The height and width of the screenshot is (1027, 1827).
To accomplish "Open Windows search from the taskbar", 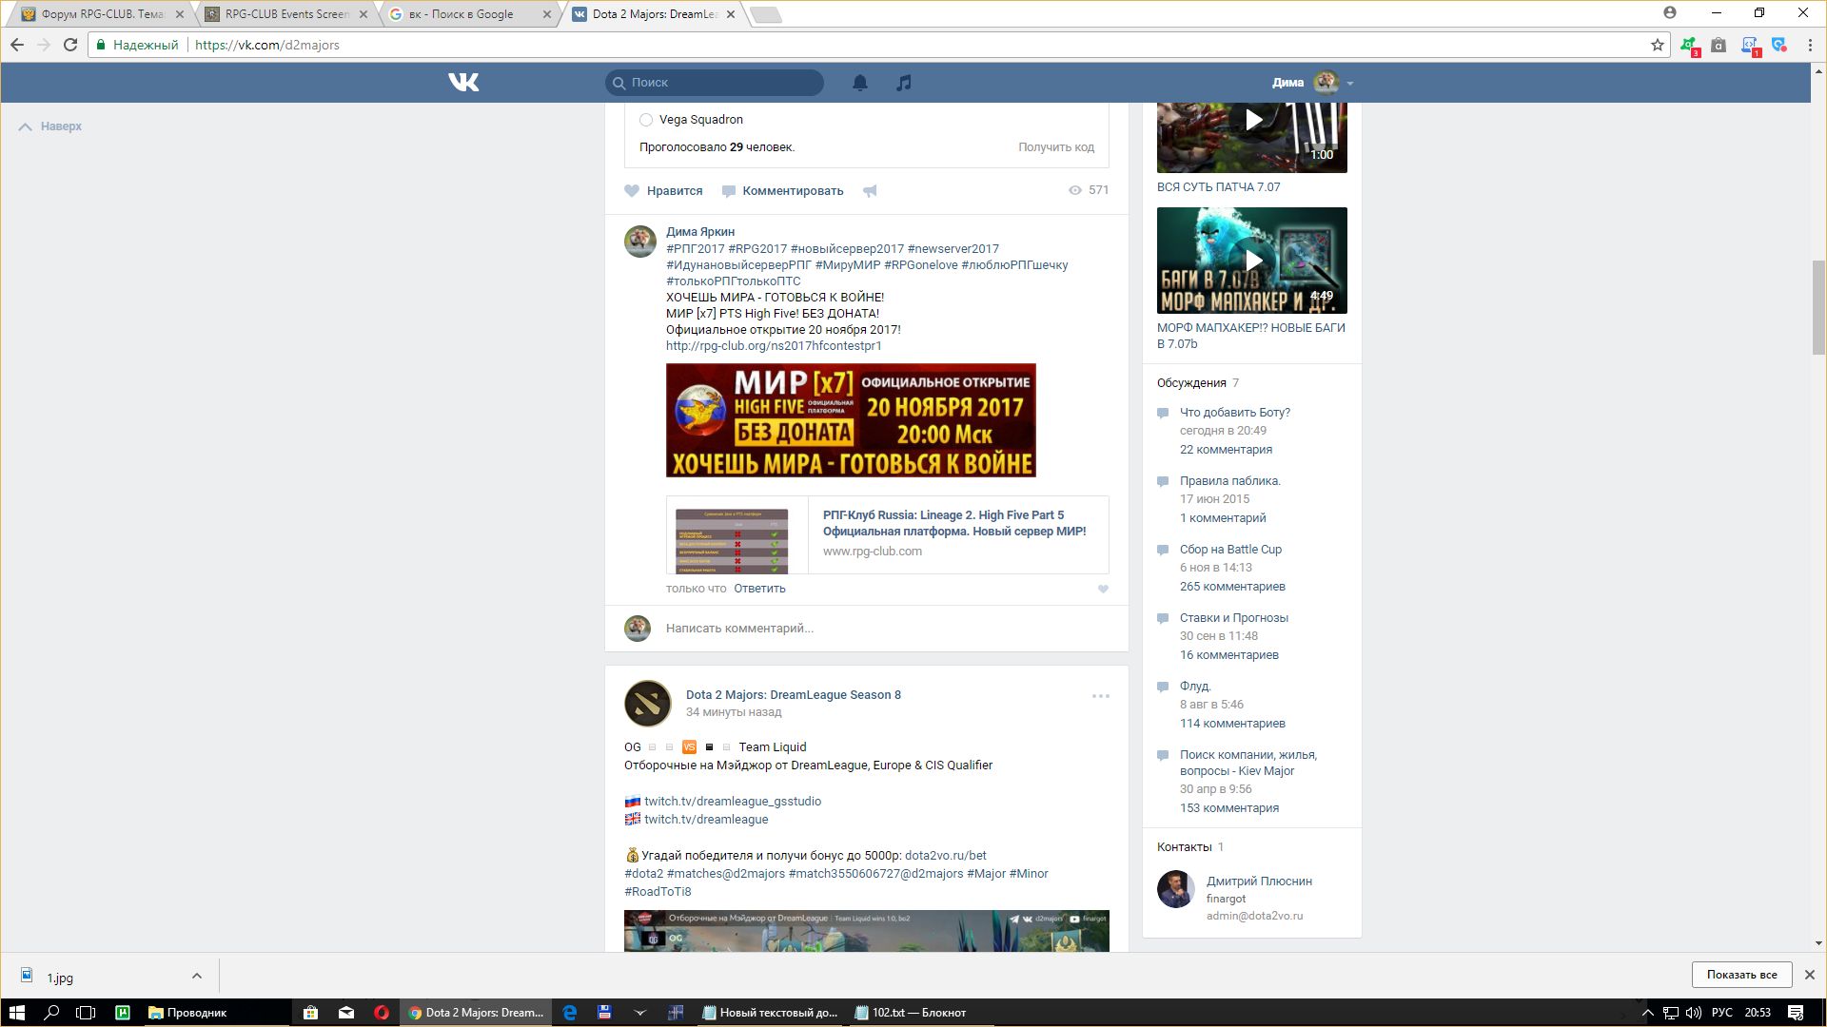I will point(52,1013).
